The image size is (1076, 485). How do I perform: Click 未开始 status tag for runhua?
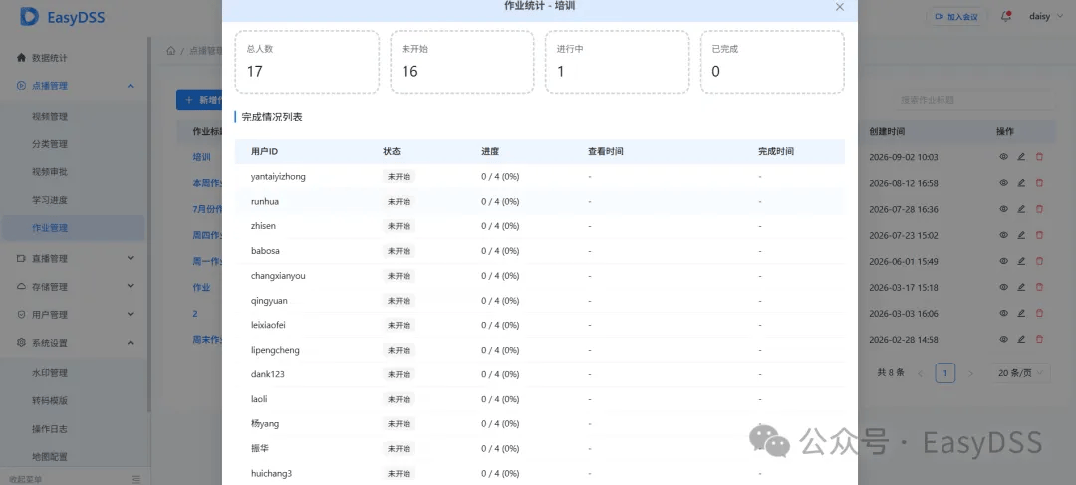pyautogui.click(x=399, y=202)
